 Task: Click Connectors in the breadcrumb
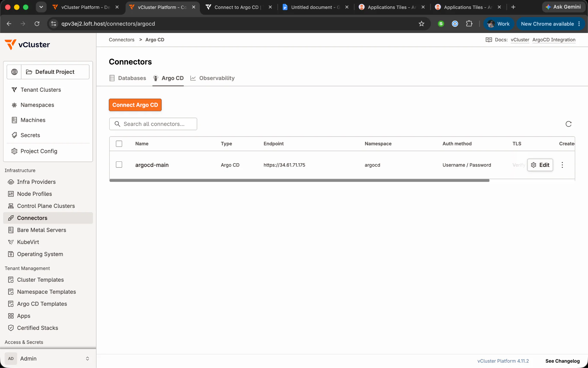[121, 40]
